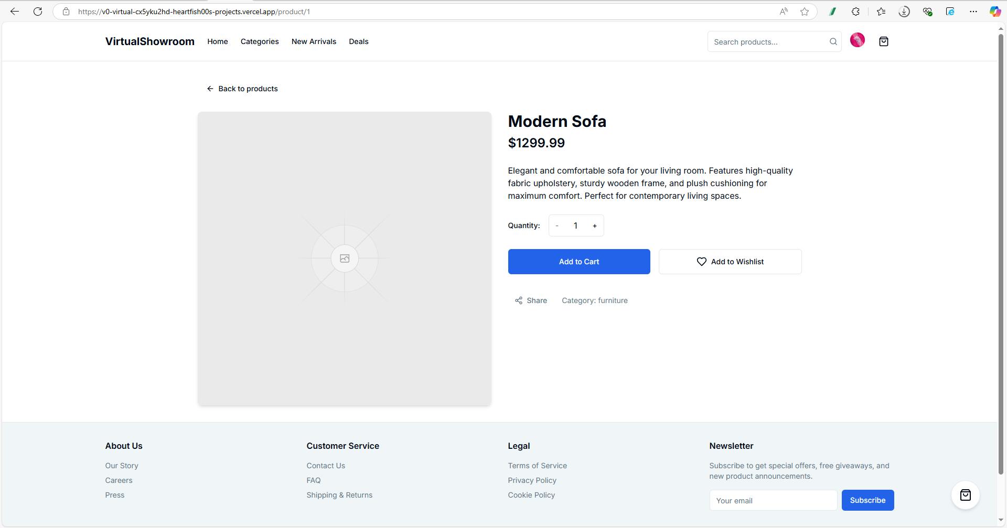Decrease quantity with minus button
The width and height of the screenshot is (1007, 528).
(x=557, y=226)
